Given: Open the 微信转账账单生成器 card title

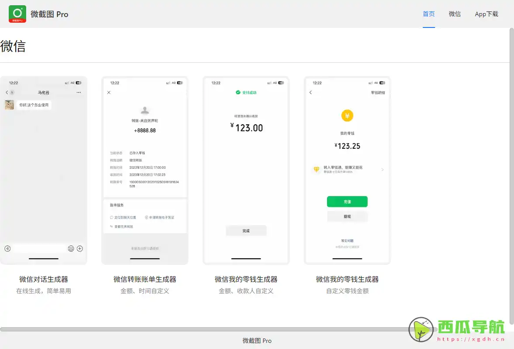Looking at the screenshot, I should tap(145, 279).
